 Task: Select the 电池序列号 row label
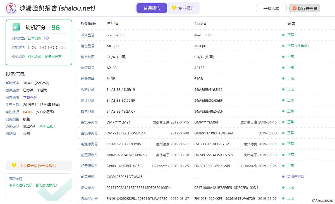89,144
